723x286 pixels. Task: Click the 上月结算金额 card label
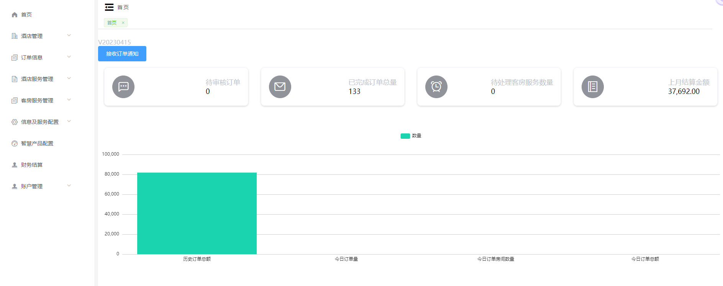click(x=689, y=82)
